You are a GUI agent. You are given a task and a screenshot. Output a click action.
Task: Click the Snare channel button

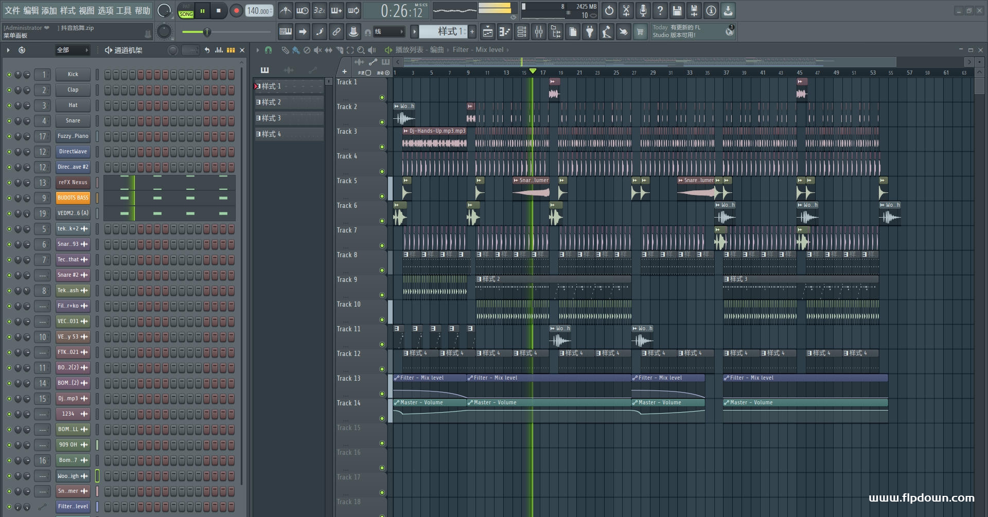tap(73, 121)
